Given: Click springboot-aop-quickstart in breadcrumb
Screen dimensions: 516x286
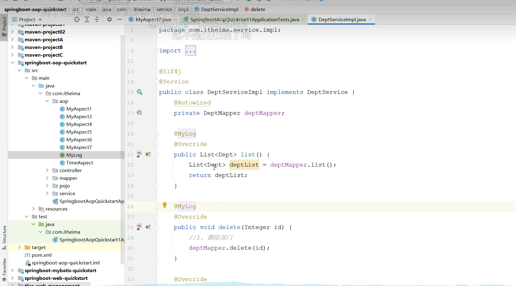Looking at the screenshot, I should pos(35,9).
